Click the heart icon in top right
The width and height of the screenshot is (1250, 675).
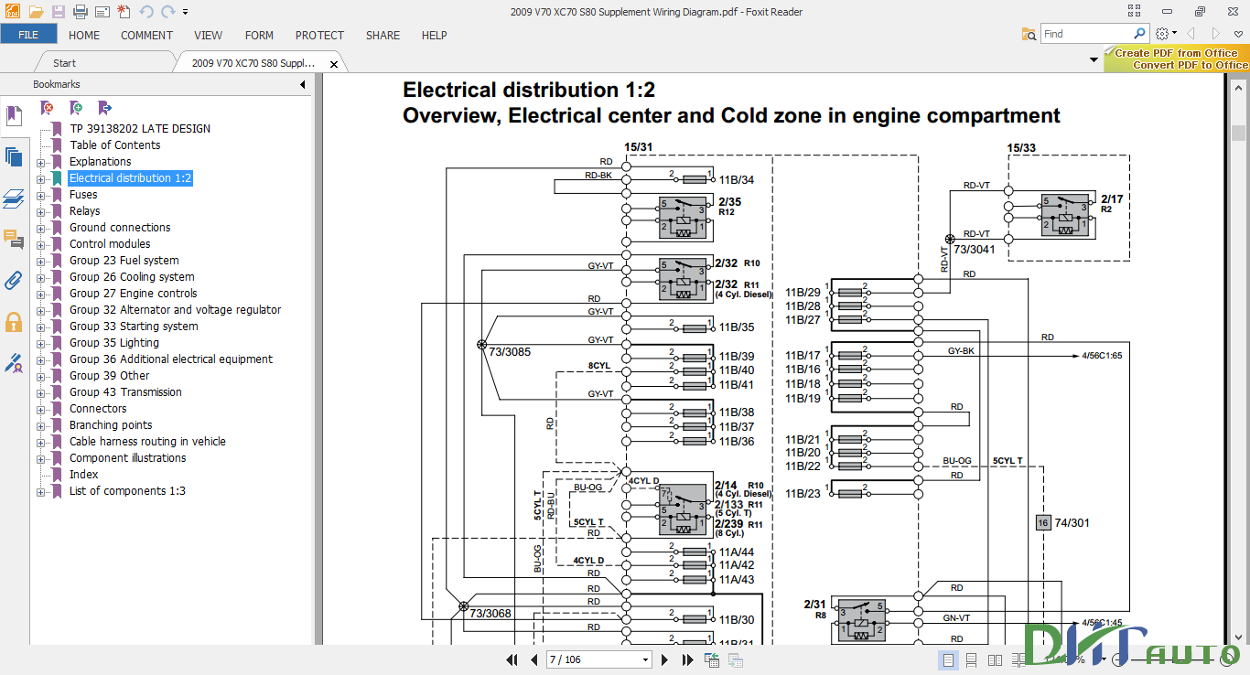1238,34
